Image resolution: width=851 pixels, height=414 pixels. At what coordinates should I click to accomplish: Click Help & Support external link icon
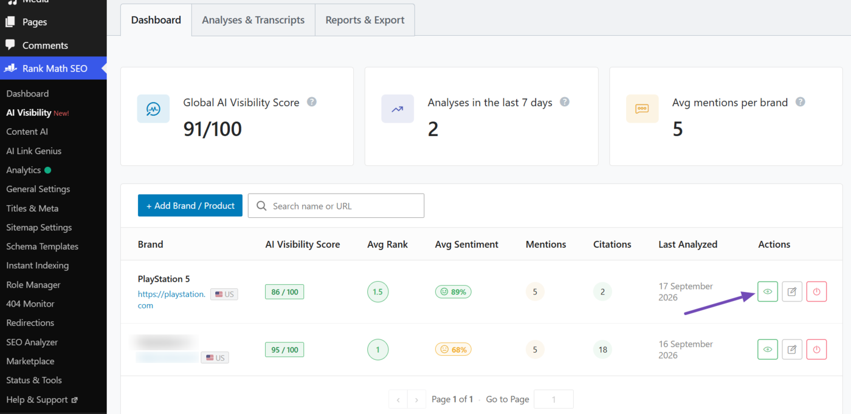tap(74, 400)
